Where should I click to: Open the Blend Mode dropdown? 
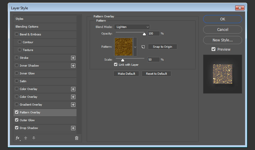132,27
